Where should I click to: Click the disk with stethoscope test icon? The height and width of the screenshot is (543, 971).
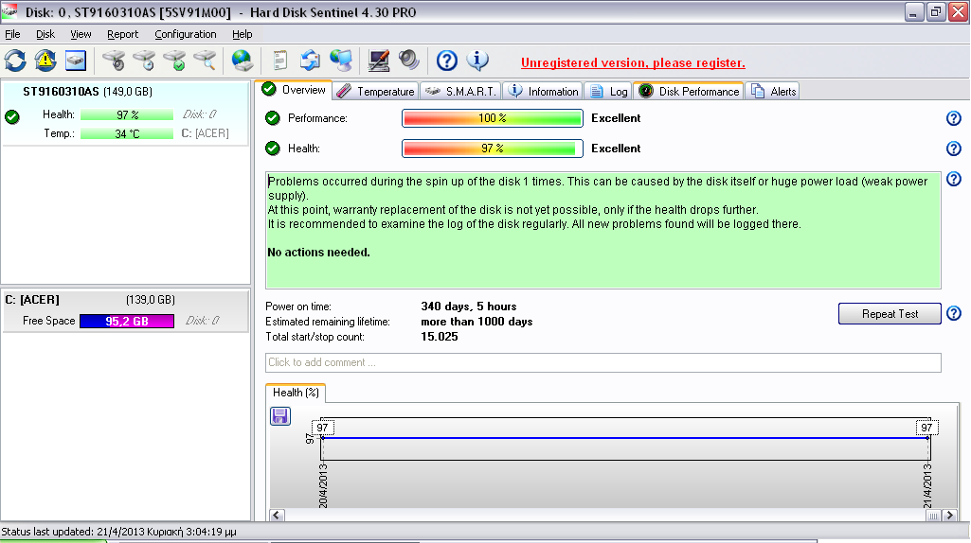point(114,61)
